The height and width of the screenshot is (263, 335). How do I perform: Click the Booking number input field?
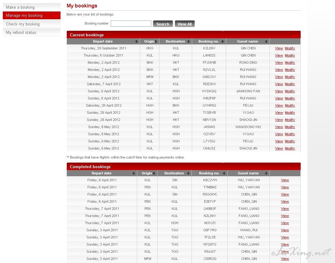(131, 24)
